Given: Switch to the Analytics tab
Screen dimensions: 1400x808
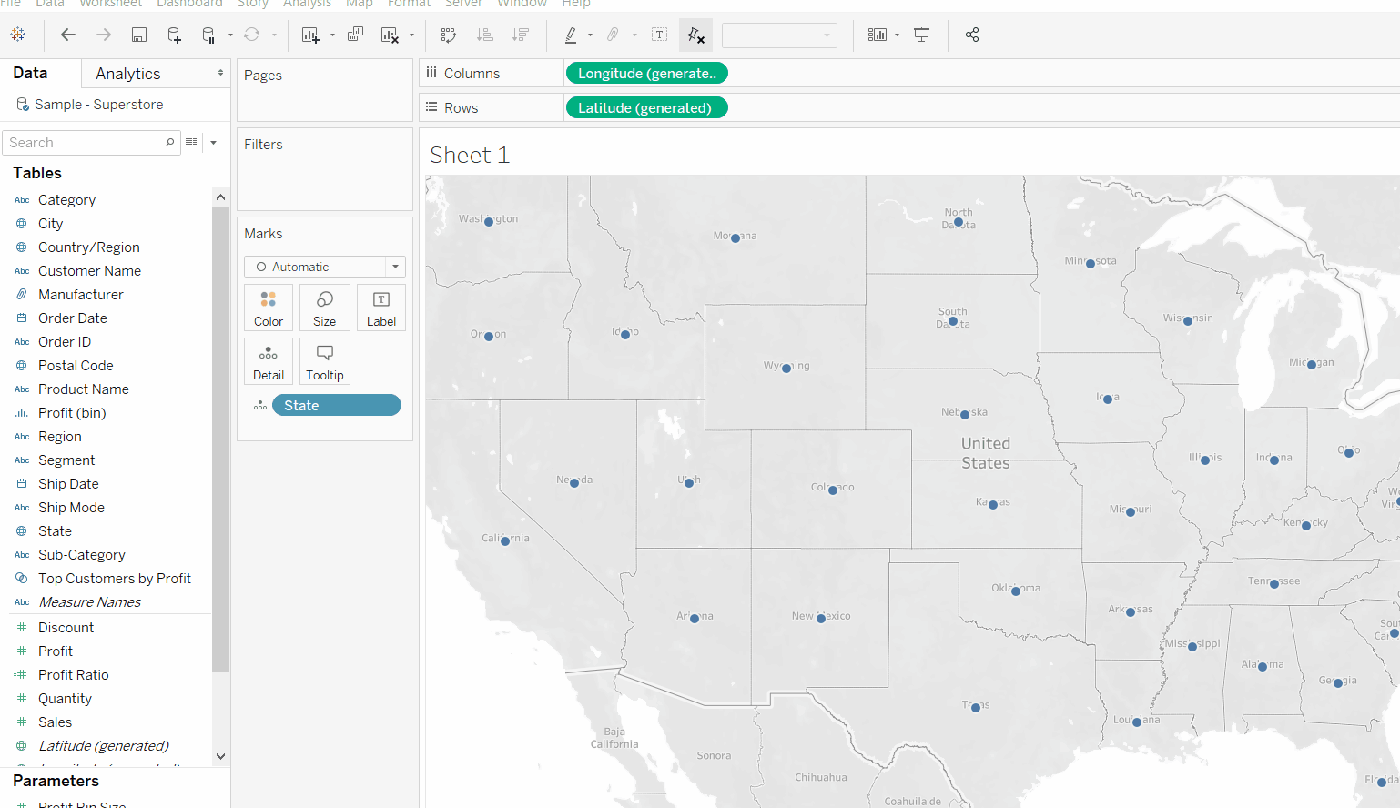Looking at the screenshot, I should 128,74.
